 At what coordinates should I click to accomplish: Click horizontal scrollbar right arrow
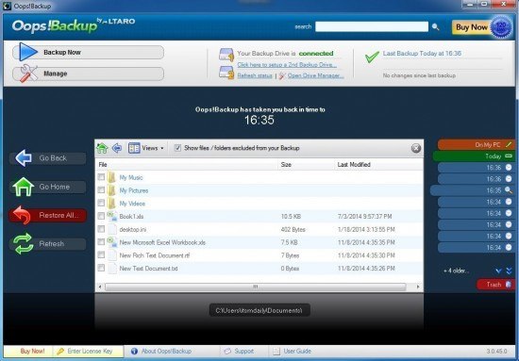(x=418, y=287)
